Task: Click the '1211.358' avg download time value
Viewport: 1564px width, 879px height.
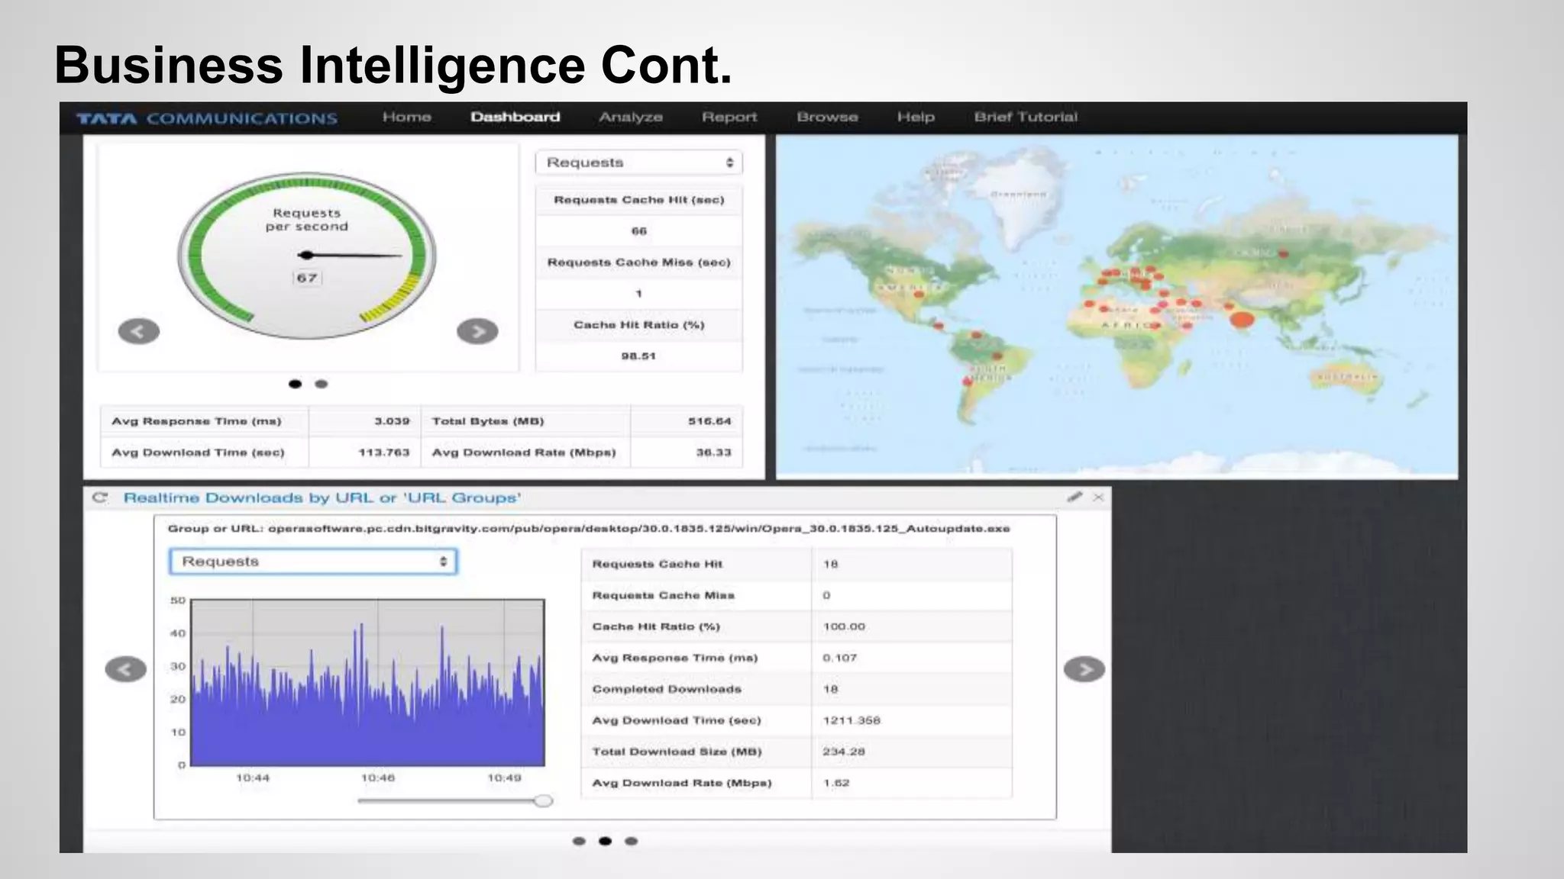Action: click(851, 720)
